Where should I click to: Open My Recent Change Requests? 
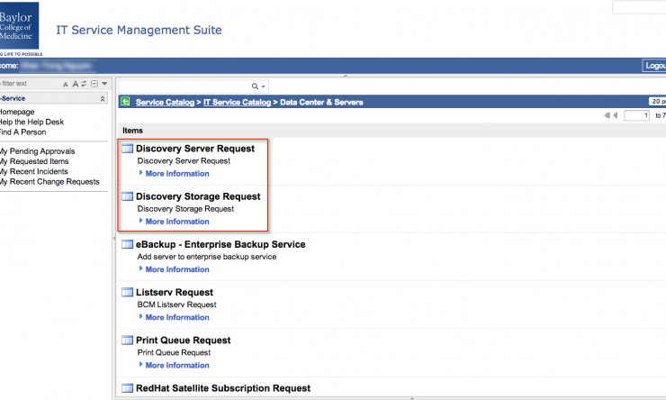(x=49, y=182)
